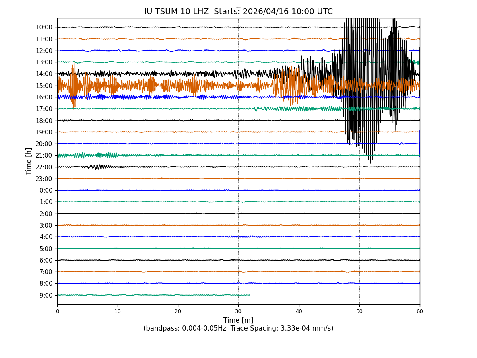Click the 18:00 hour tick label

click(x=44, y=121)
